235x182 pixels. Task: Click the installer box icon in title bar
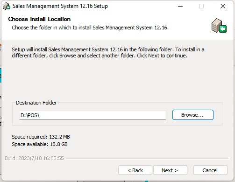click(7, 6)
